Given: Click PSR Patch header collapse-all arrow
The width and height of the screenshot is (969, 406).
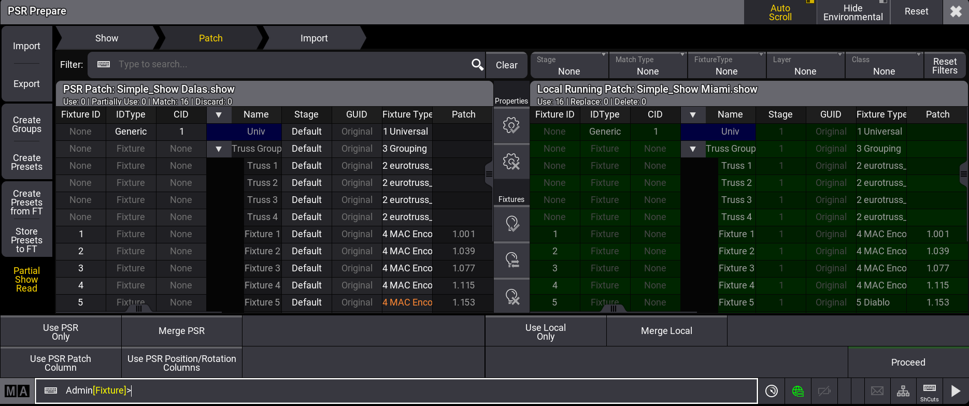Looking at the screenshot, I should pos(219,115).
